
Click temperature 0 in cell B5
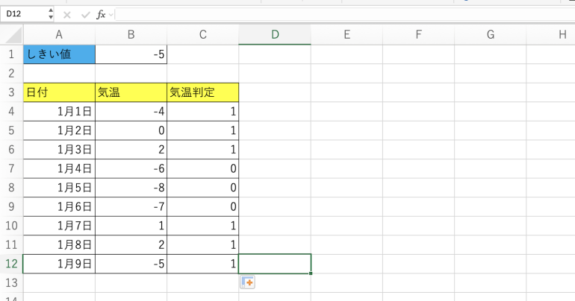(131, 130)
